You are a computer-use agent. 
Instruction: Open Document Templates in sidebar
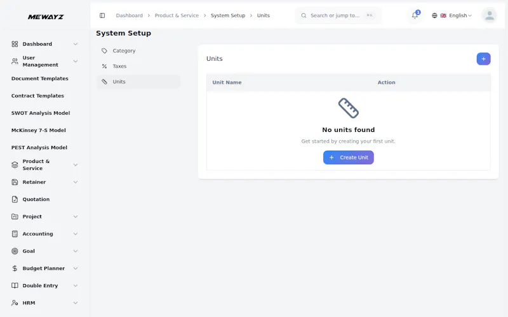pyautogui.click(x=40, y=79)
